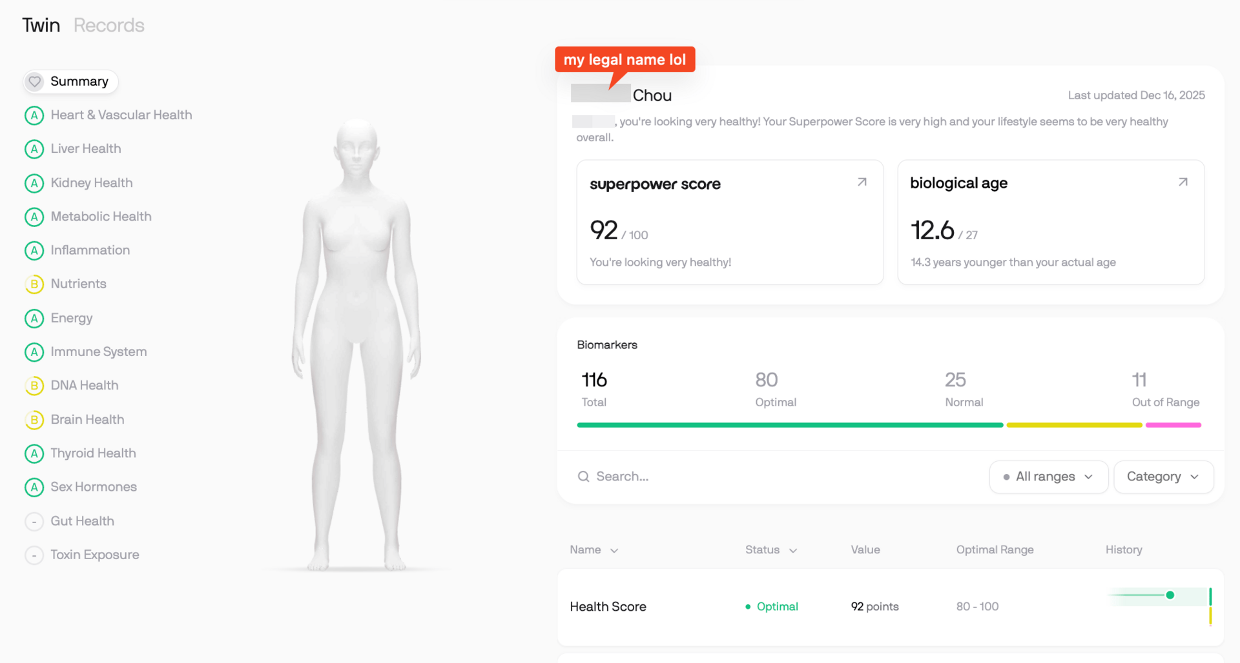
Task: Click the dash badge beside Gut Health
Action: pos(34,521)
